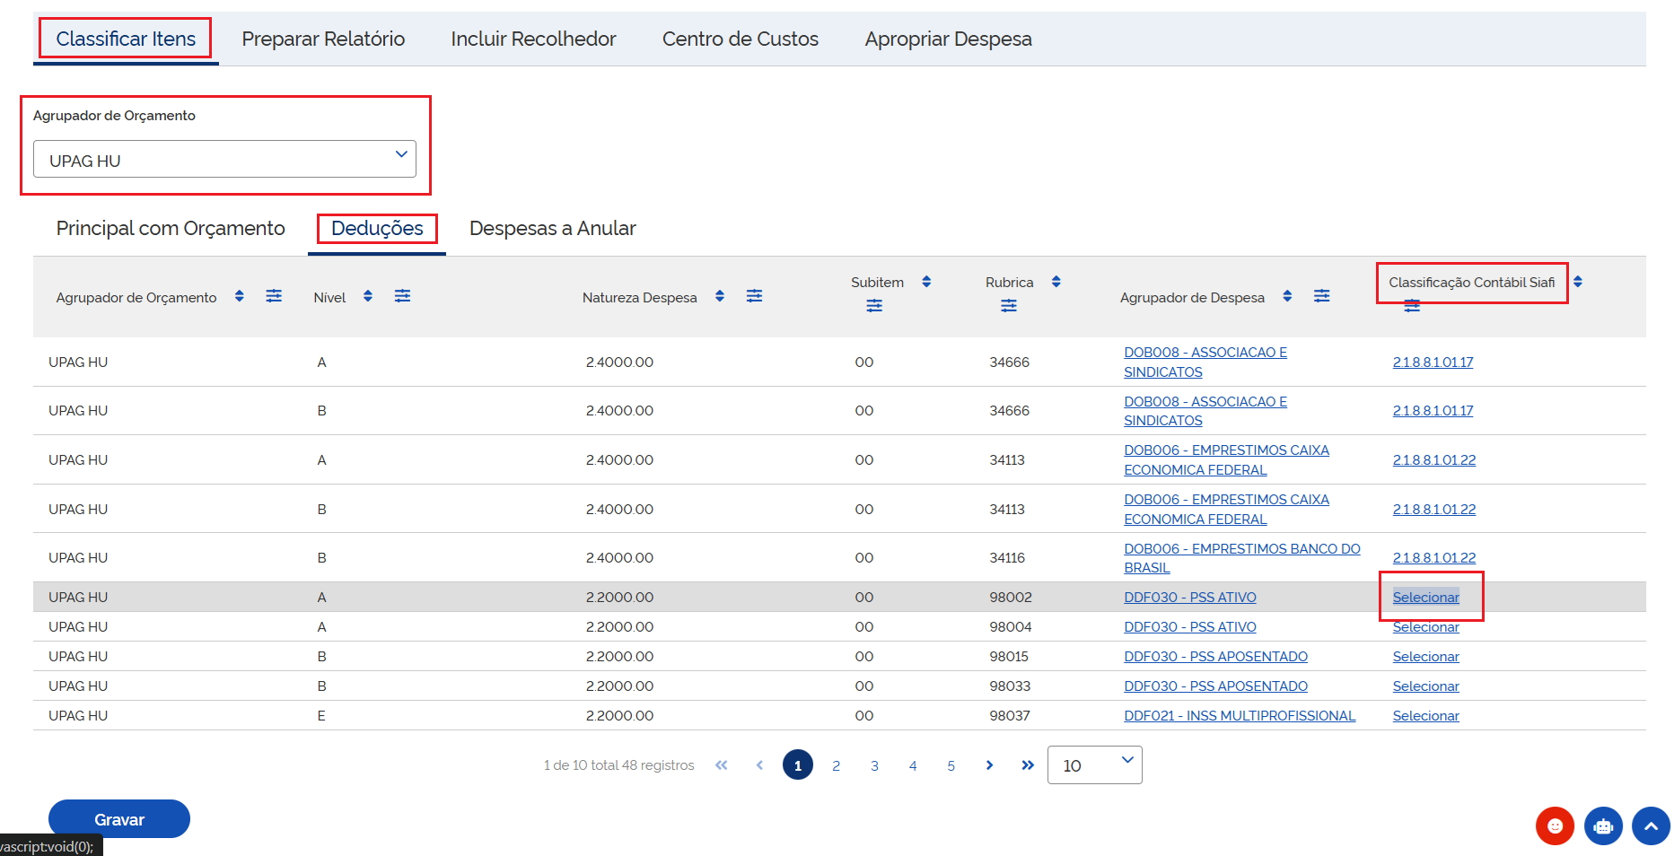Sort by the Agrupador de Despesa column

coord(1287,295)
